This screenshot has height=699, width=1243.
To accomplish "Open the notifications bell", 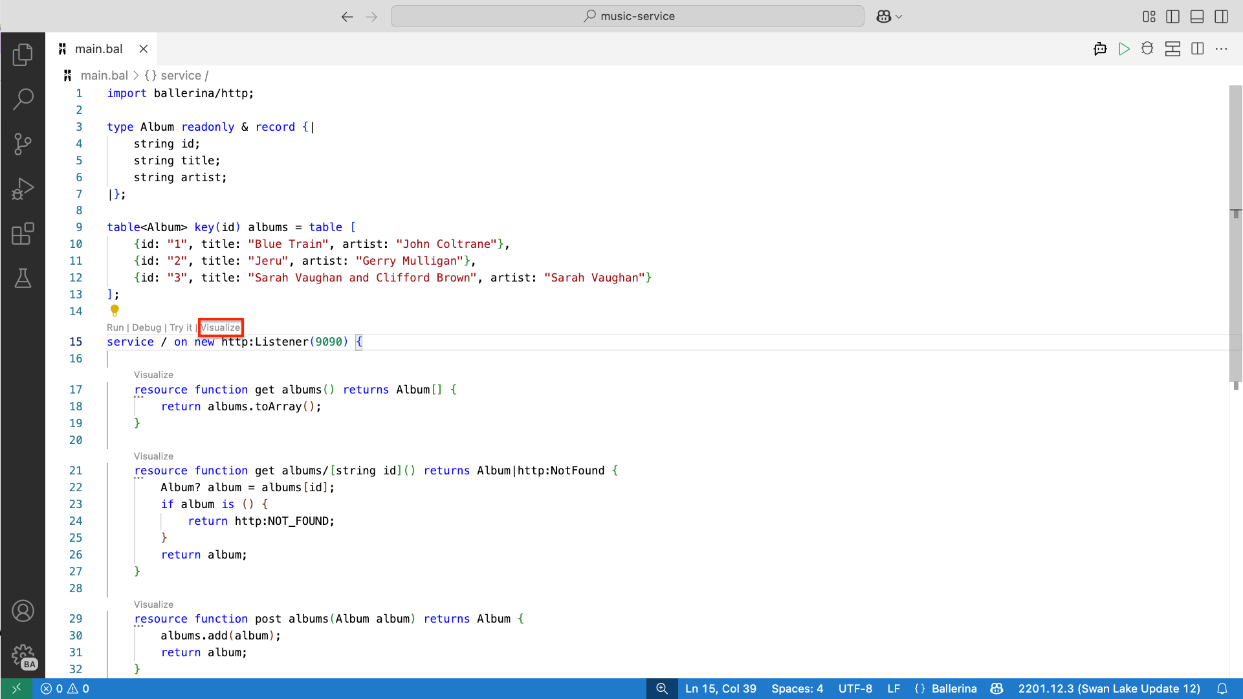I will (x=1222, y=689).
